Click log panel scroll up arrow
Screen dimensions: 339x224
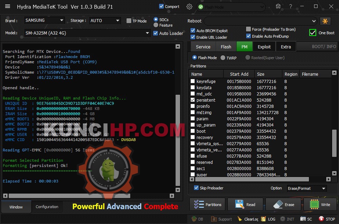178,46
